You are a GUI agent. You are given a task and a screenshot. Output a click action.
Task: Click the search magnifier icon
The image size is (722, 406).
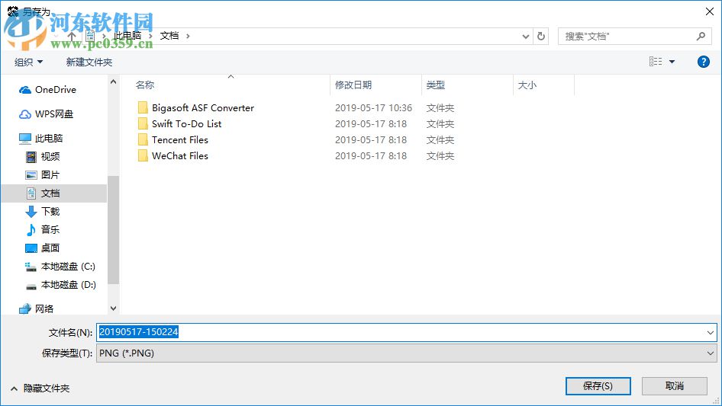[701, 36]
